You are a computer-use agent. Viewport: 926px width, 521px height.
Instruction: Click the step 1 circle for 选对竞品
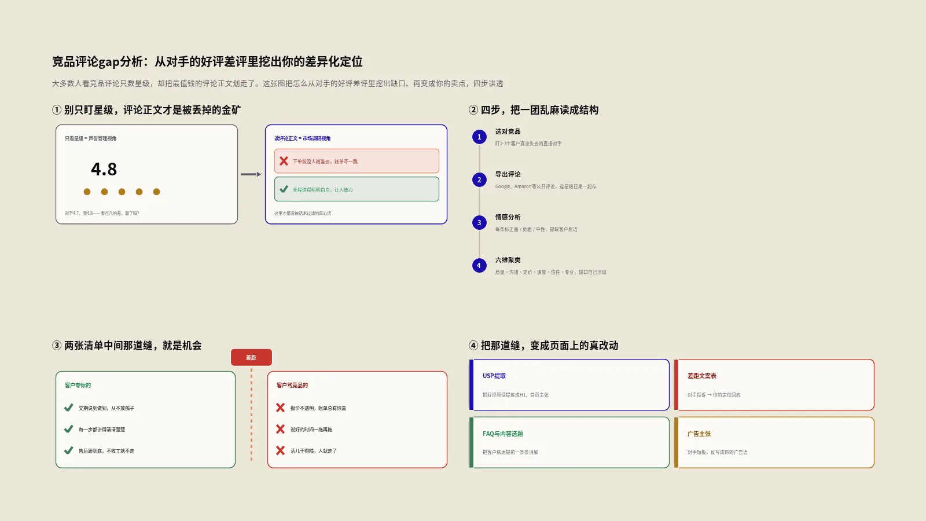coord(479,137)
